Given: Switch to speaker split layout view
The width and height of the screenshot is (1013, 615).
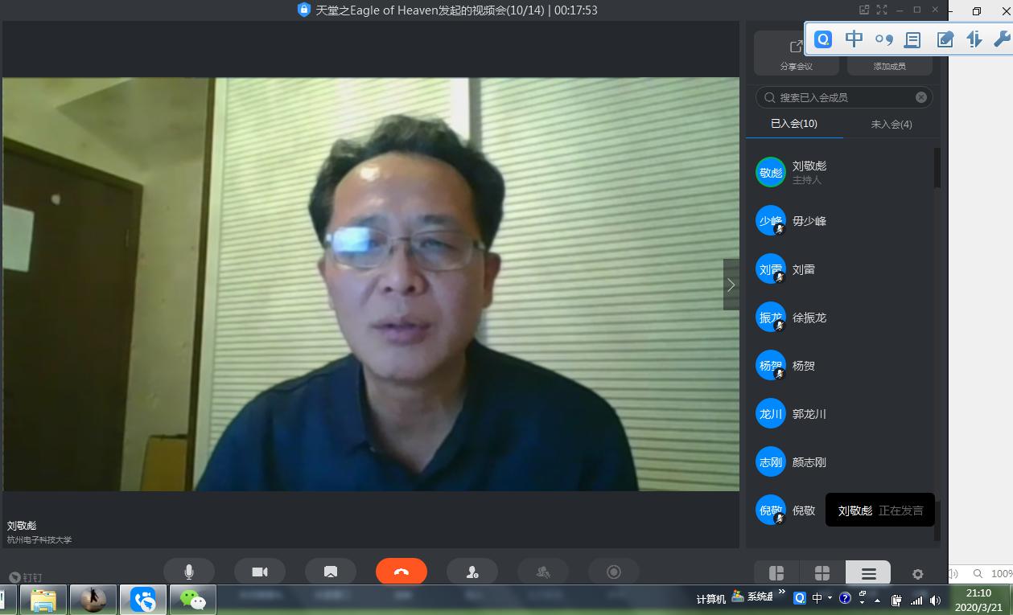Looking at the screenshot, I should [776, 573].
